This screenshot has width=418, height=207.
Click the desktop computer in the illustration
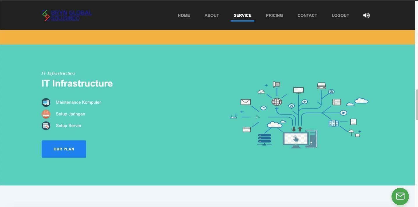click(300, 139)
